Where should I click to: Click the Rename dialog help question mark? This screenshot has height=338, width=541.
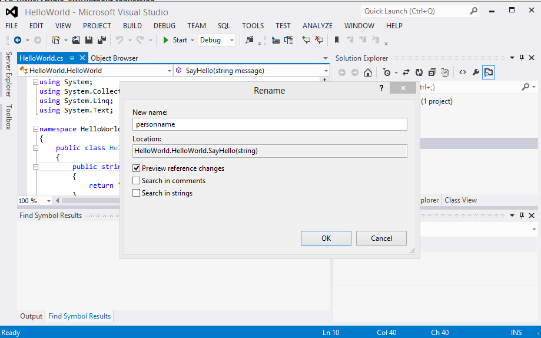381,88
